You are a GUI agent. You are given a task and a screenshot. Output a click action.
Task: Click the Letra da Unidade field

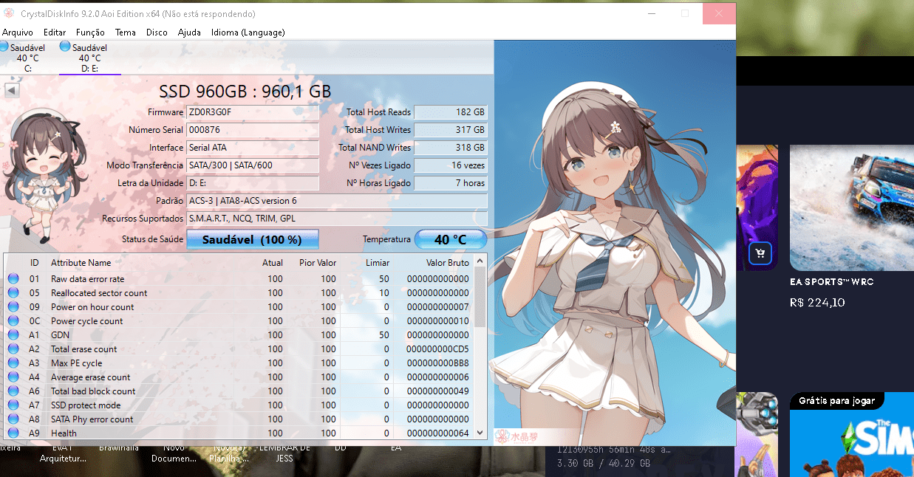(253, 183)
